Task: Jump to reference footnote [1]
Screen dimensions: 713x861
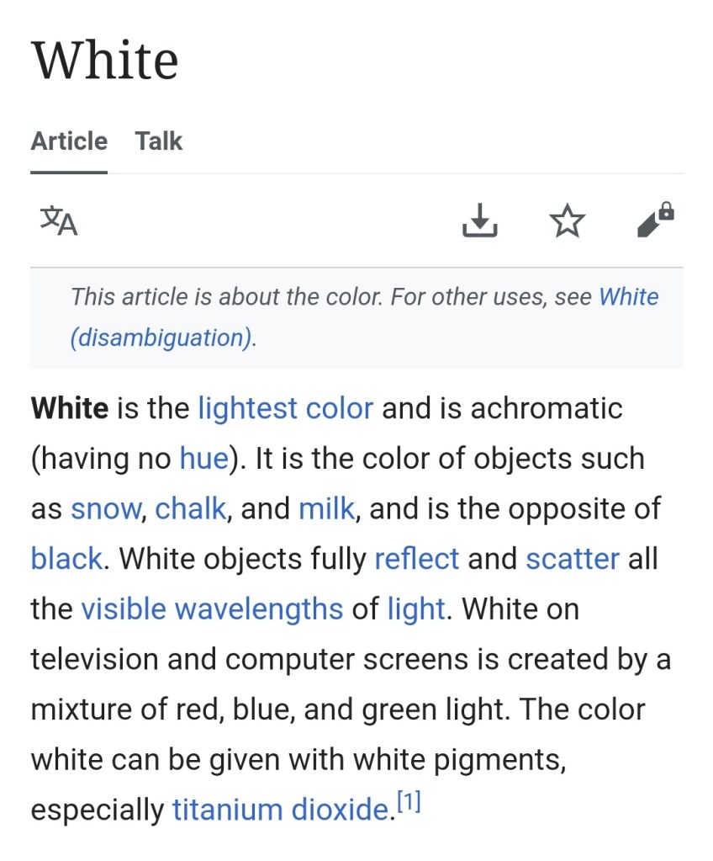Action: [x=408, y=803]
